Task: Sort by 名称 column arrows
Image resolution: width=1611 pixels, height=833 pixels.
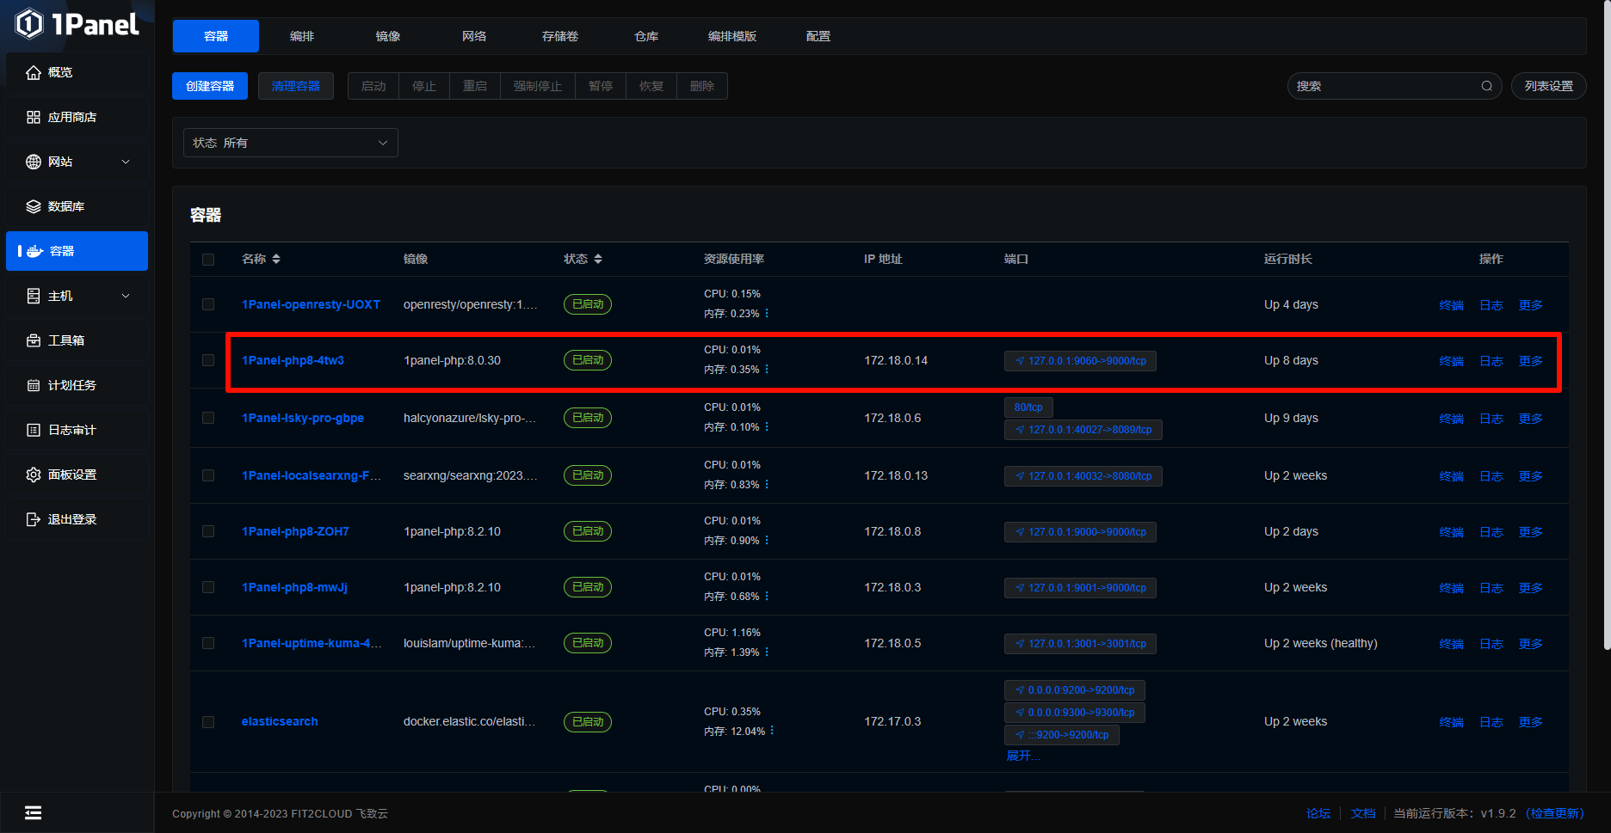Action: [276, 259]
